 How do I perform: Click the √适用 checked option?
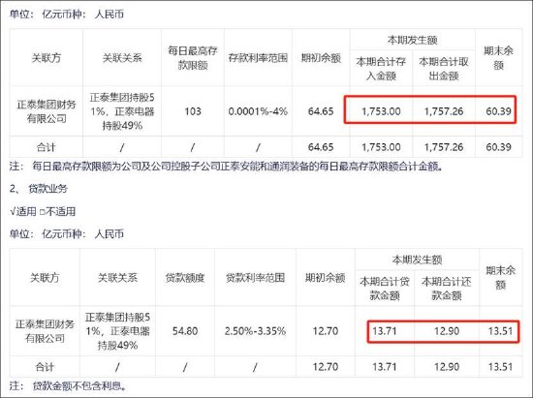coord(23,211)
